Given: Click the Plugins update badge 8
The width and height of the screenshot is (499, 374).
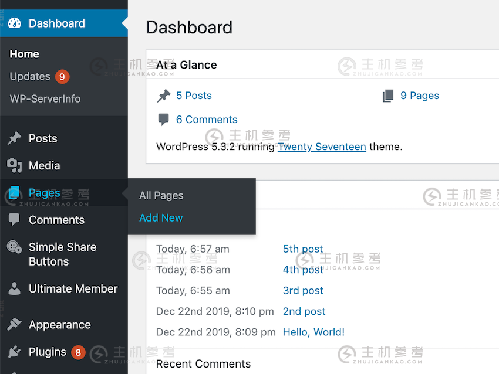Looking at the screenshot, I should [78, 352].
